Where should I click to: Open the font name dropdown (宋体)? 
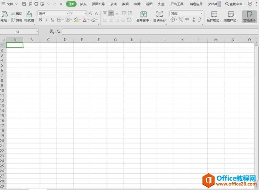[x=68, y=14]
